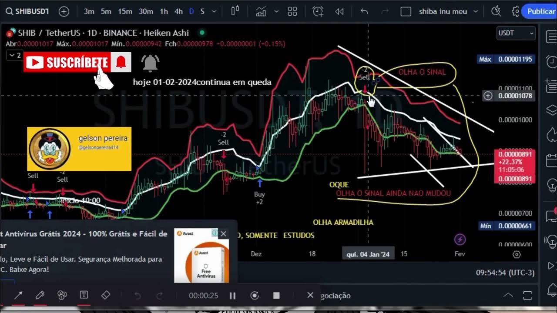Start bar replay with the rewind icon

click(339, 12)
